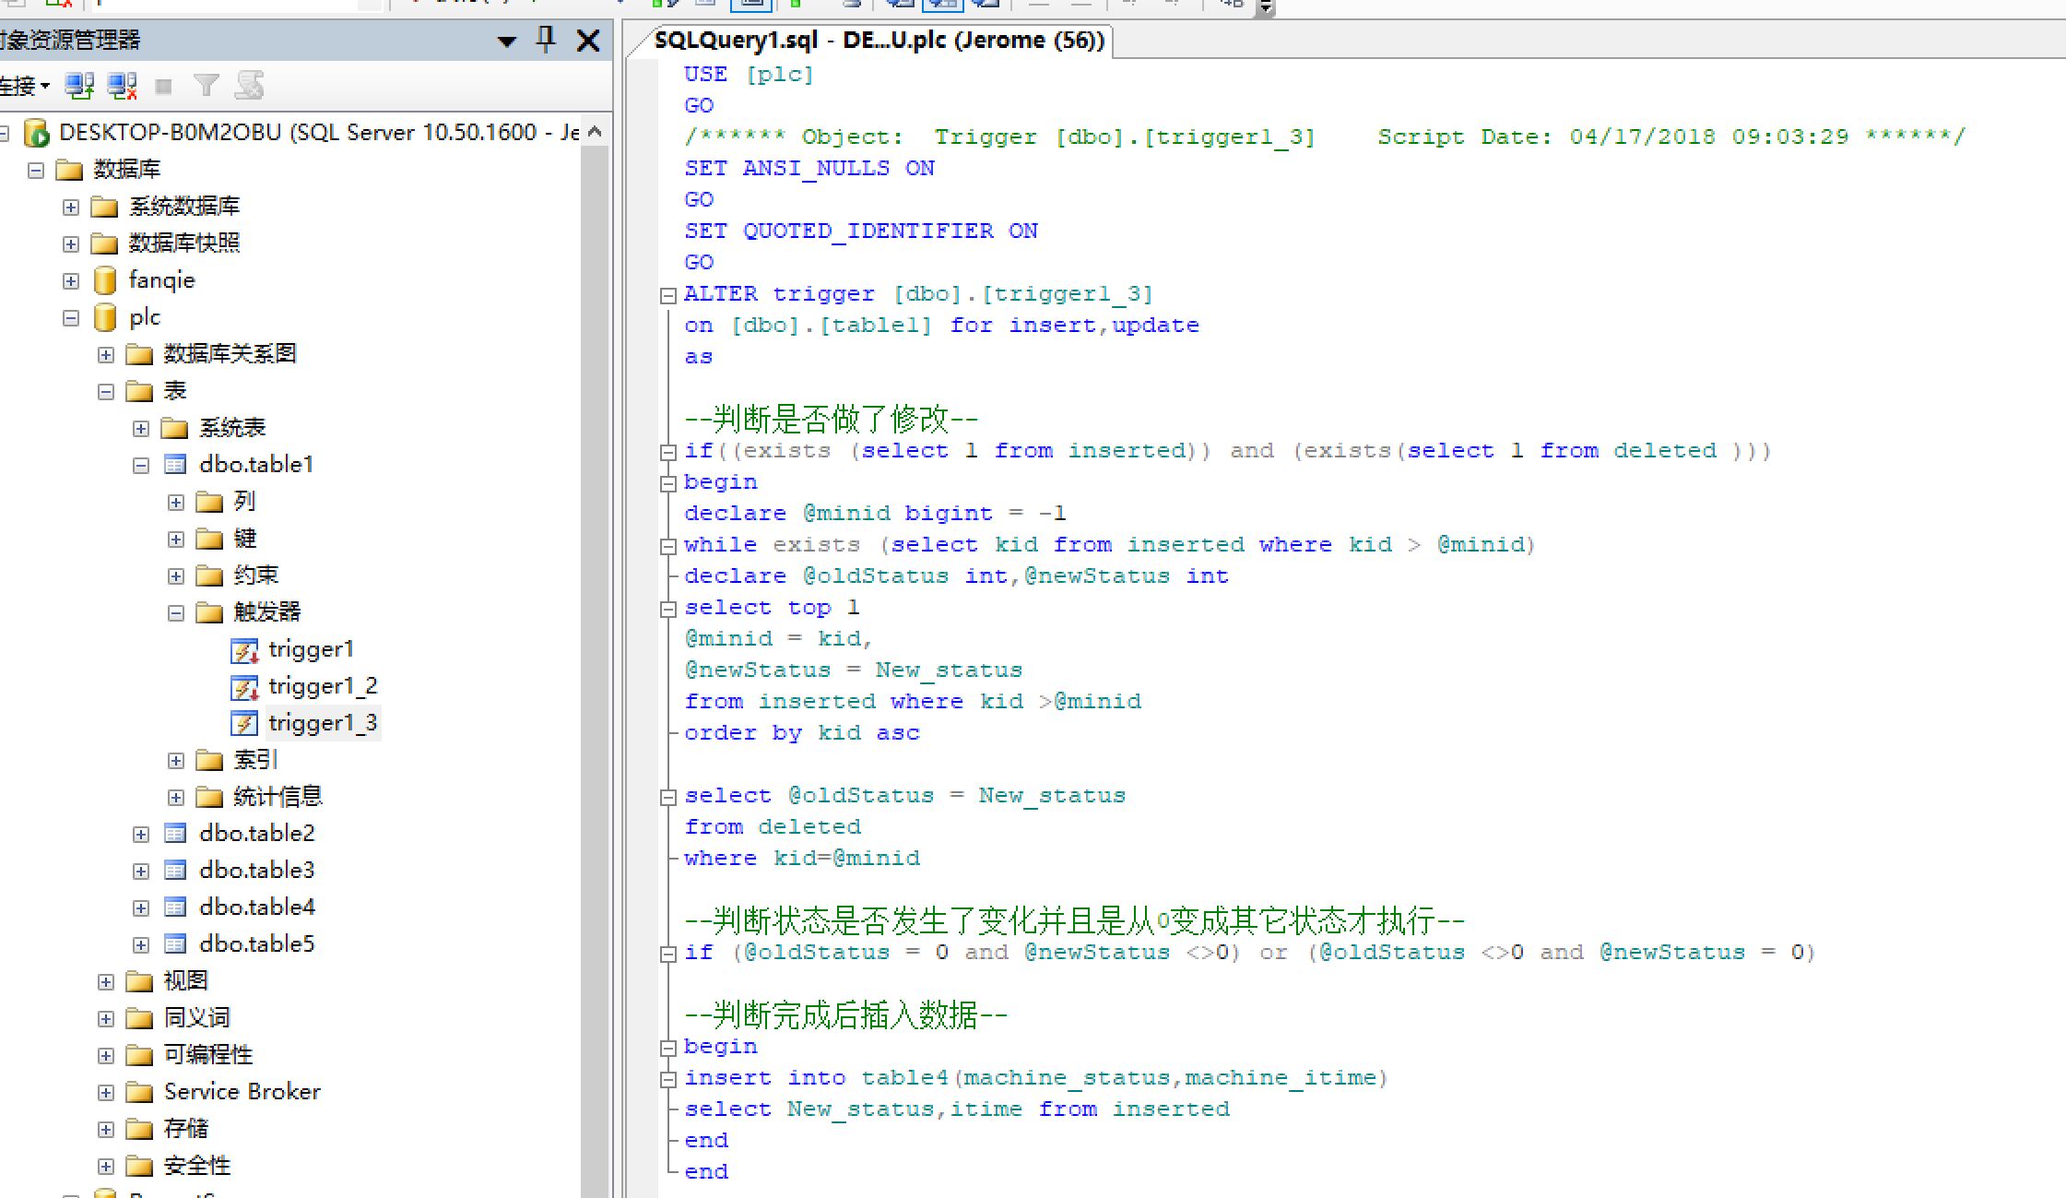The width and height of the screenshot is (2066, 1198).
Task: Click the Disconnect server icon
Action: click(122, 87)
